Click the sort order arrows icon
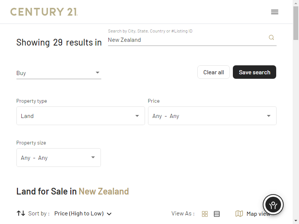This screenshot has width=299, height=224. [x=21, y=214]
